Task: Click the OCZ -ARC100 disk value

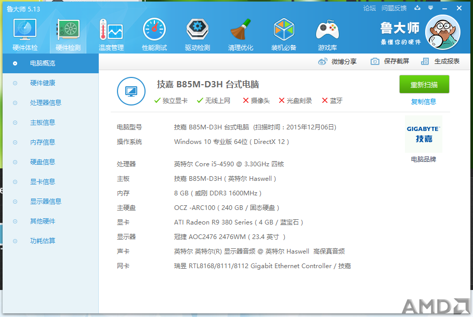Action: point(227,208)
